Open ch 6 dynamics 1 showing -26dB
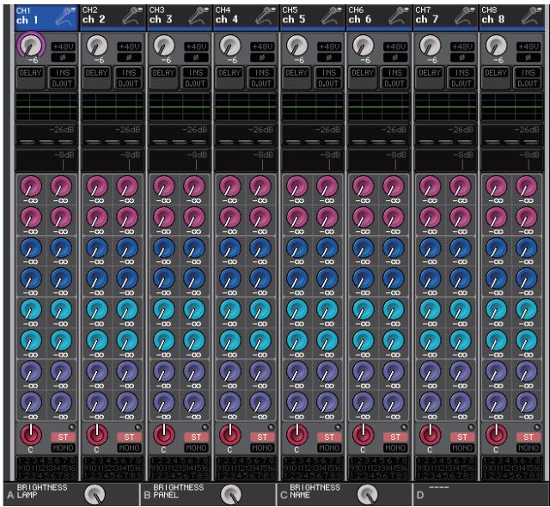 (x=379, y=135)
